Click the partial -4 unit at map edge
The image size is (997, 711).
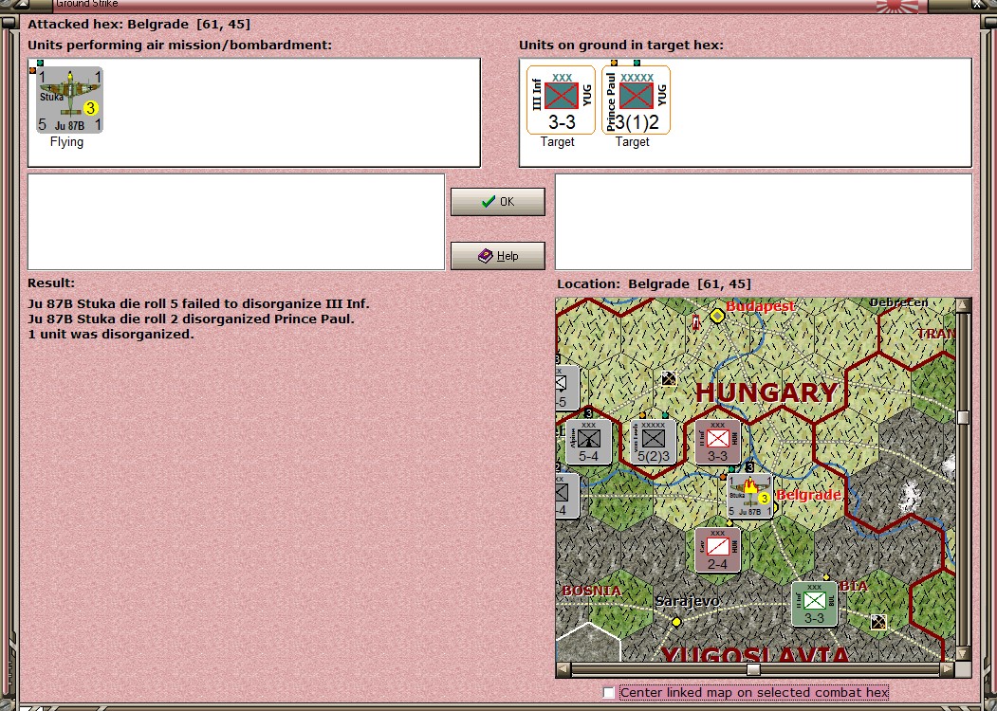point(567,496)
